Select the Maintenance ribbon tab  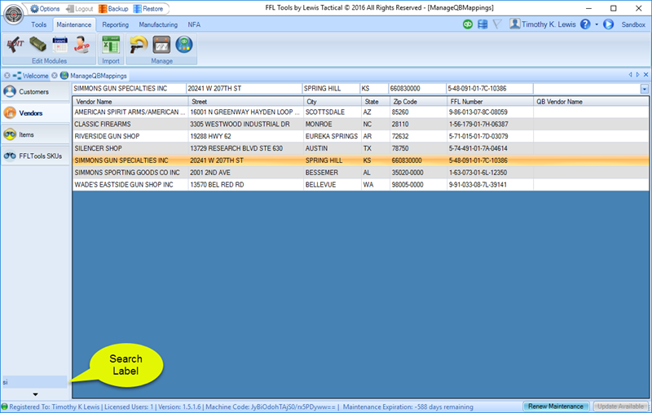click(73, 24)
